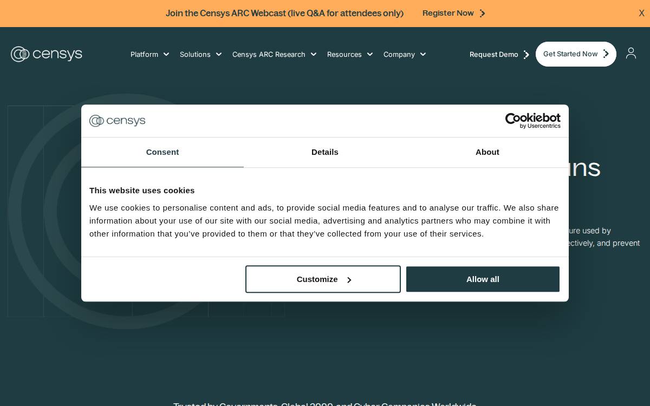The height and width of the screenshot is (406, 650).
Task: Dismiss the webcast banner with the X
Action: (x=641, y=14)
